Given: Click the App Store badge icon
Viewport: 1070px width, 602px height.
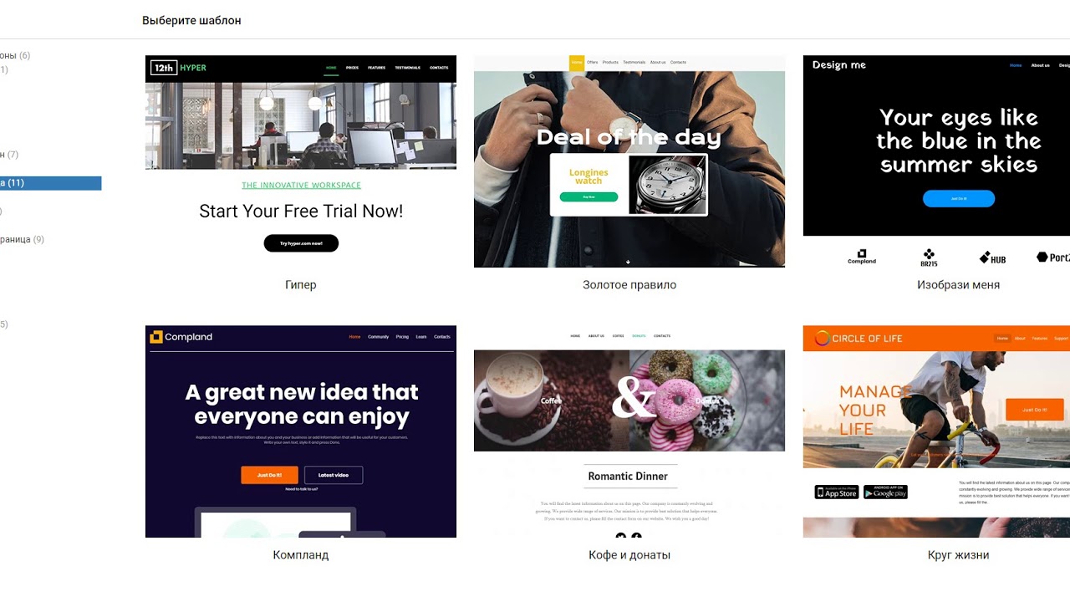Looking at the screenshot, I should [837, 492].
